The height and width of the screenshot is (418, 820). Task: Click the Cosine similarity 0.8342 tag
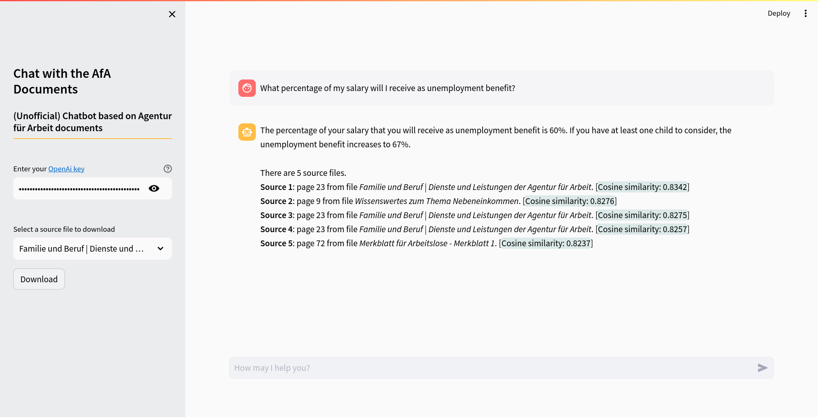coord(642,187)
